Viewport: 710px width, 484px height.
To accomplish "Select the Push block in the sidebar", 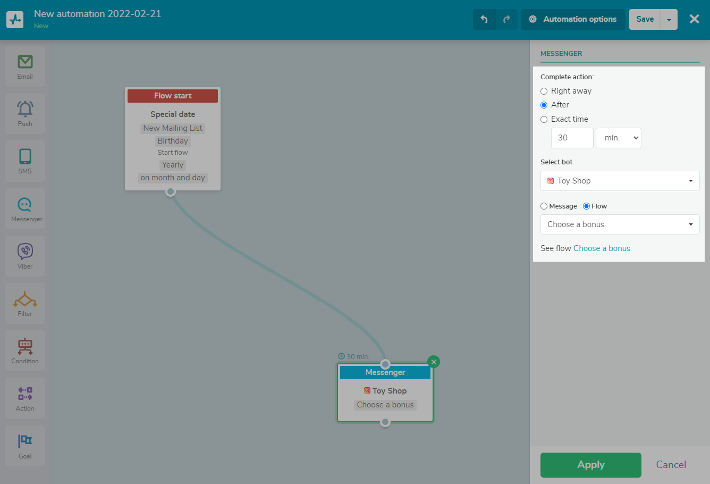I will 24,113.
